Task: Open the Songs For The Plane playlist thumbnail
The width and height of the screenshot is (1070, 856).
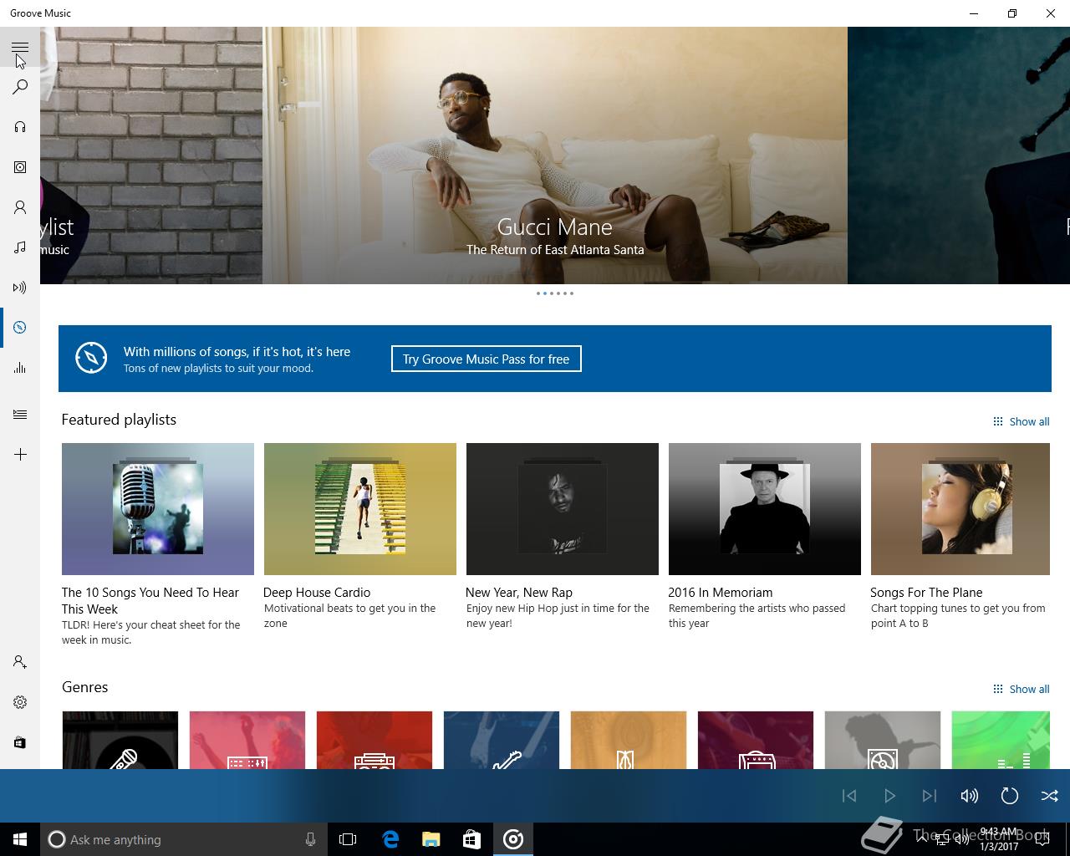Action: (960, 509)
